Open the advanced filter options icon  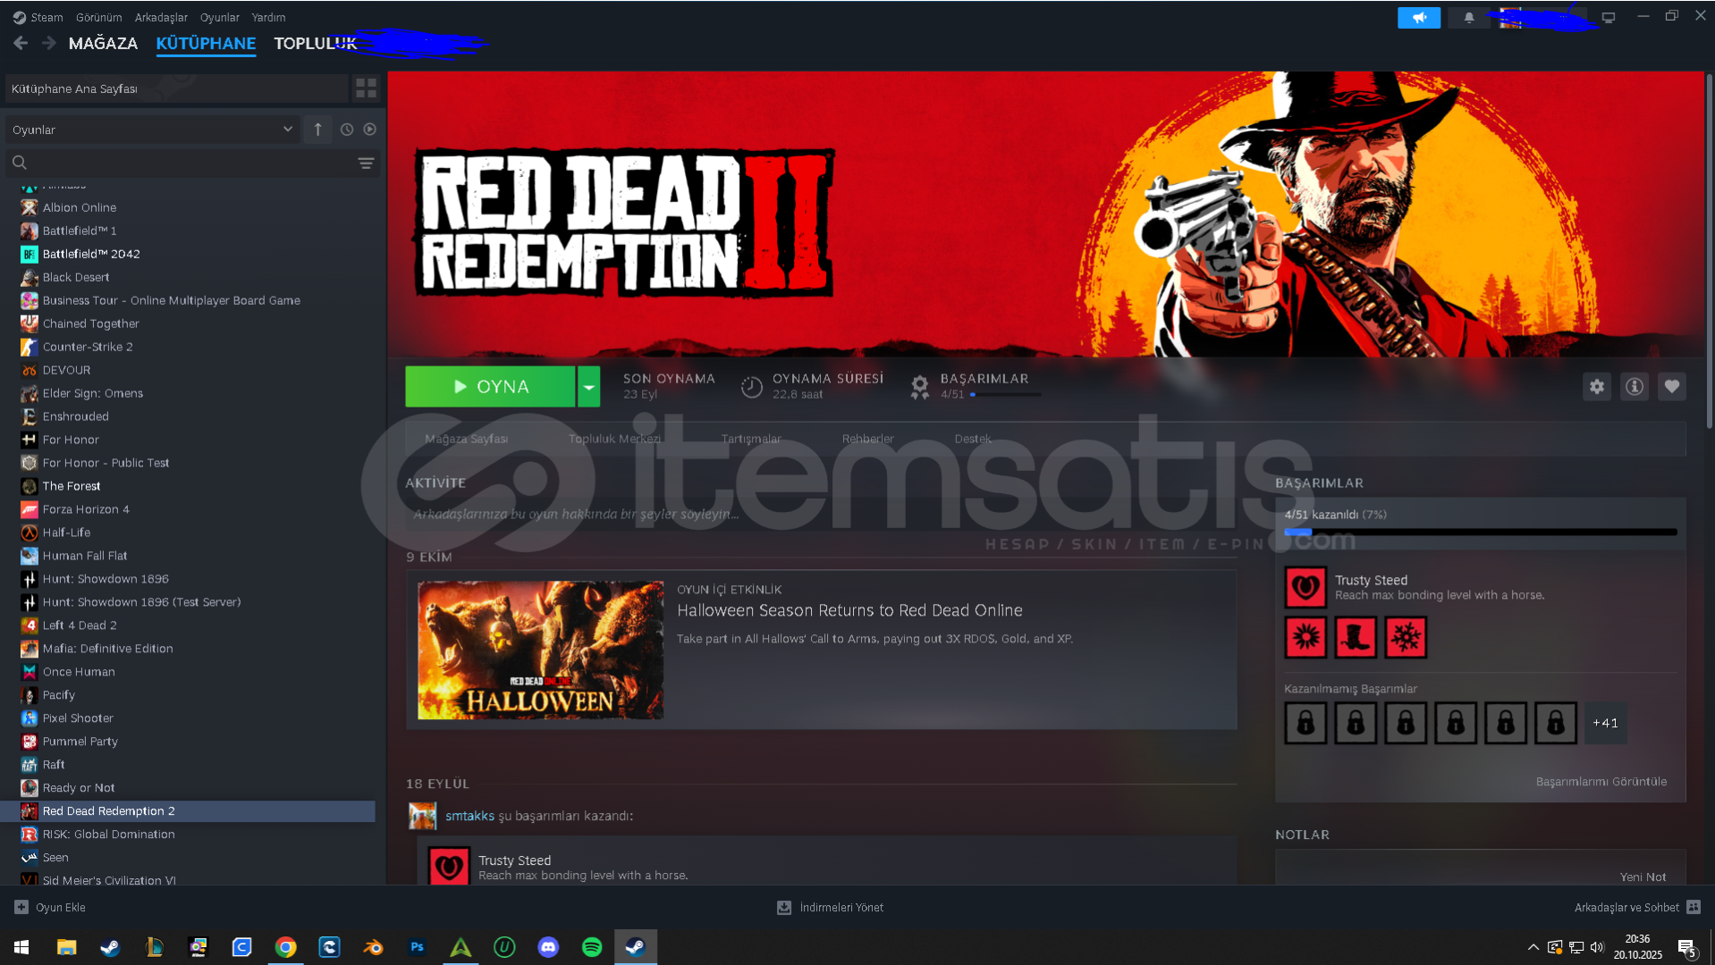tap(366, 163)
